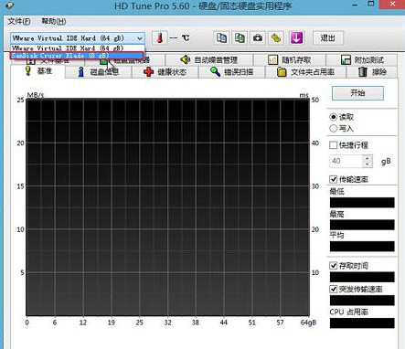
Task: Click the red cross icon on 健康状态 tab
Action: point(149,72)
